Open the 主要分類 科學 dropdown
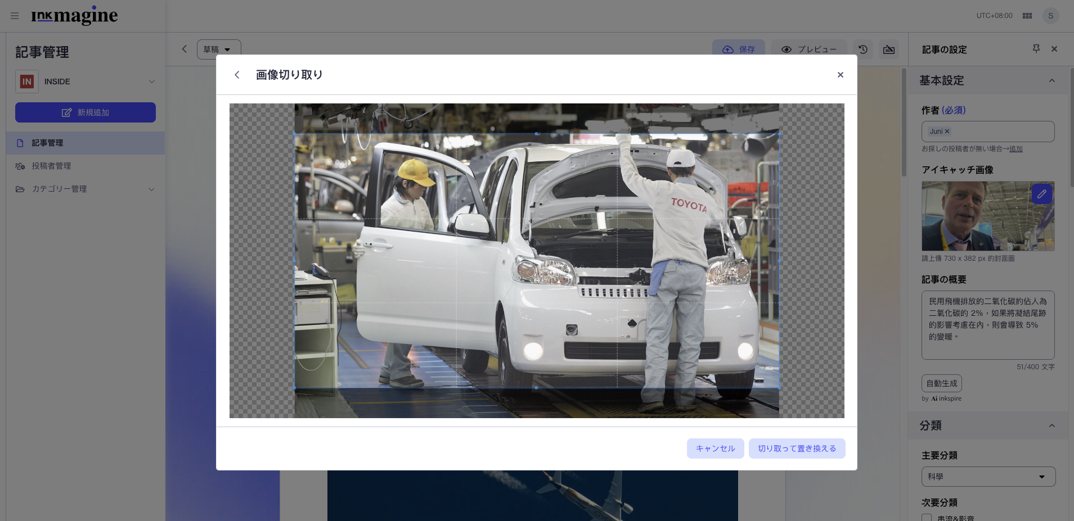 988,477
